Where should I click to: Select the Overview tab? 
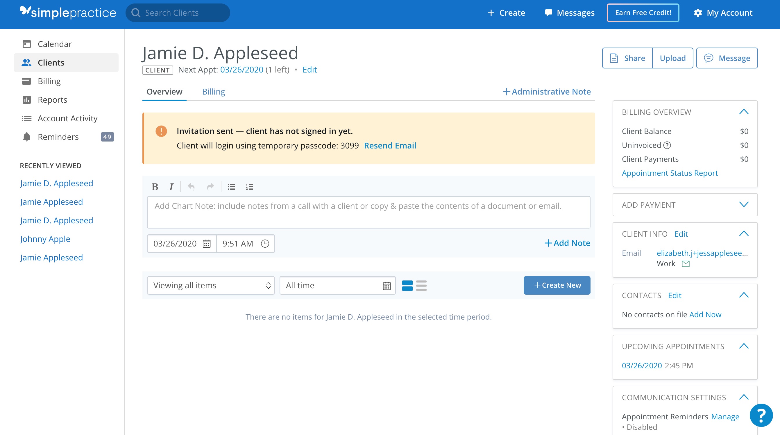(164, 92)
